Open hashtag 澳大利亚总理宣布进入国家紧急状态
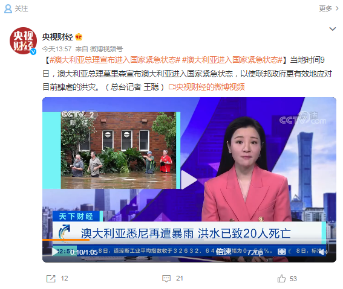Image resolution: width=343 pixels, height=289 pixels. click(115, 60)
